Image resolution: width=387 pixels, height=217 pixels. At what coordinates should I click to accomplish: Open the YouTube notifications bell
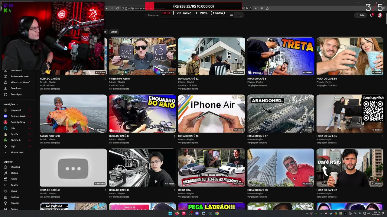coord(372,15)
